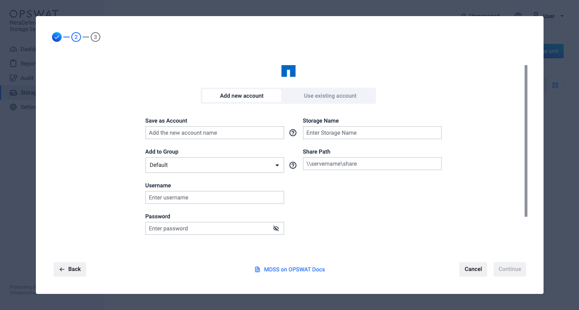Switch to the Use existing account tab
579x310 pixels.
[x=330, y=96]
